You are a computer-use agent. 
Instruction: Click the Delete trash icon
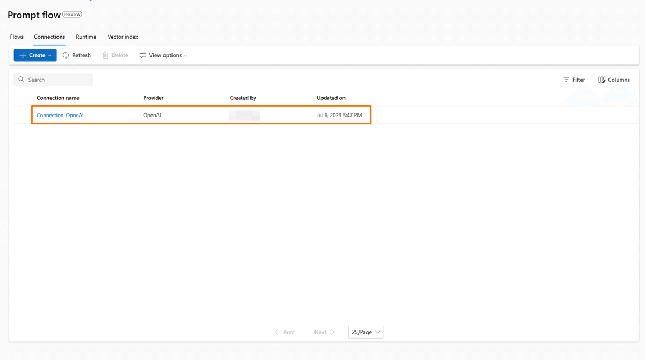(104, 55)
